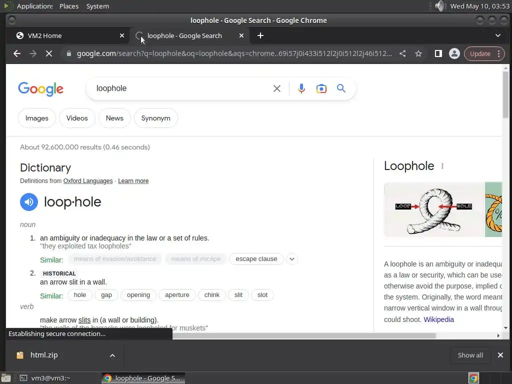Click the show desktop icon

tap(6, 378)
